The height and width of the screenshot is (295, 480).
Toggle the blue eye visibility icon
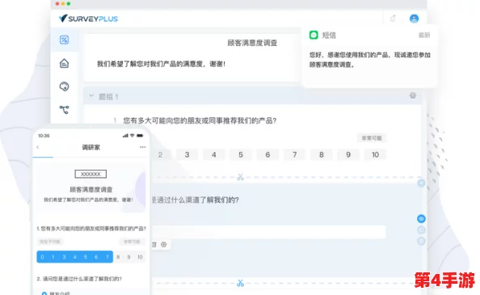tap(421, 219)
